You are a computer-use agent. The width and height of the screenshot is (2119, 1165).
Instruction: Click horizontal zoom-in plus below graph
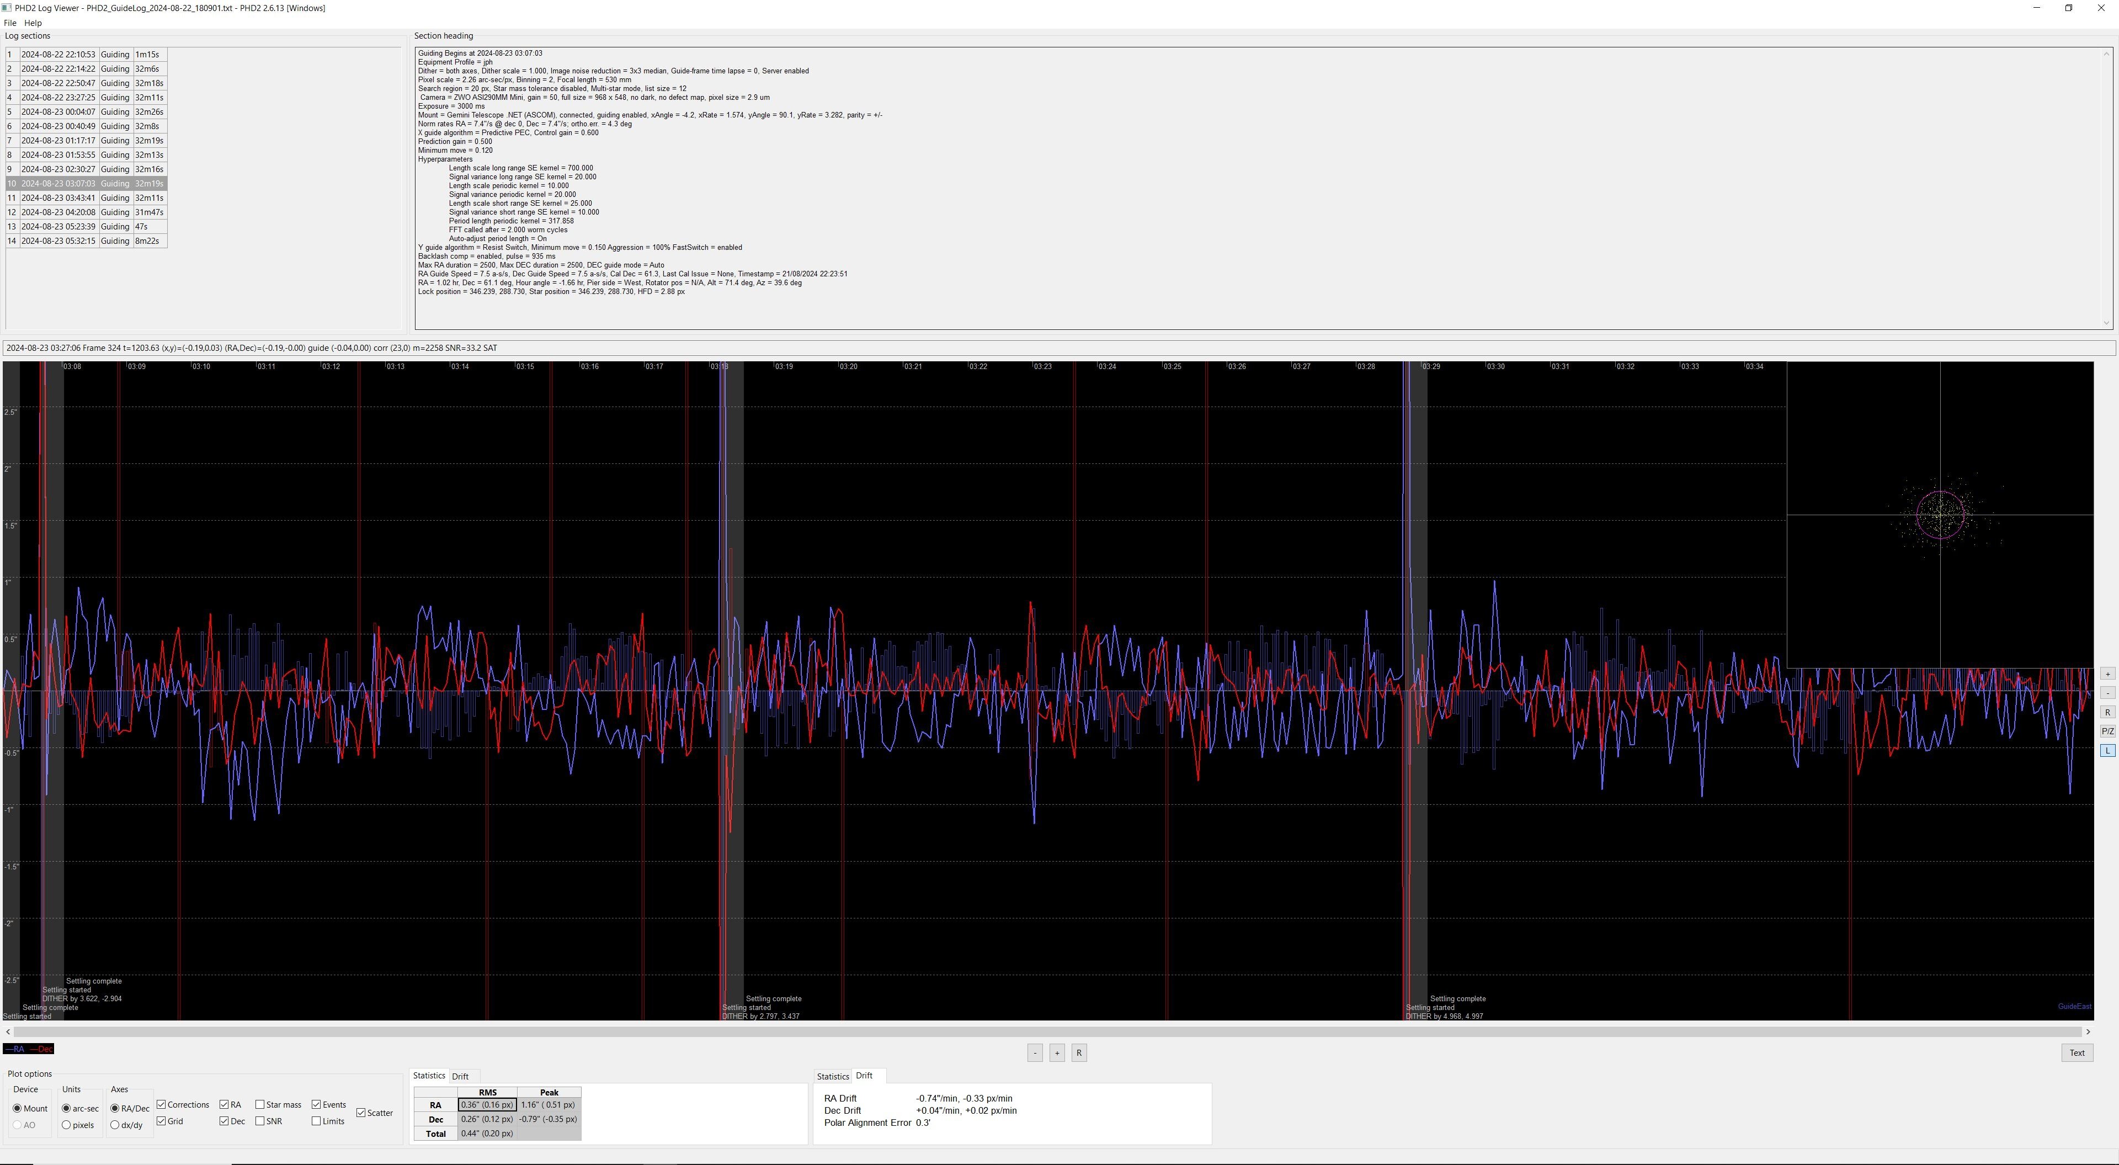click(1057, 1053)
